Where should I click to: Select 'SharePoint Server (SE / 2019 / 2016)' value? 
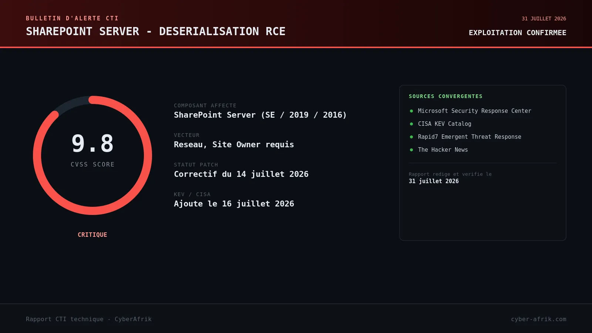(x=260, y=115)
